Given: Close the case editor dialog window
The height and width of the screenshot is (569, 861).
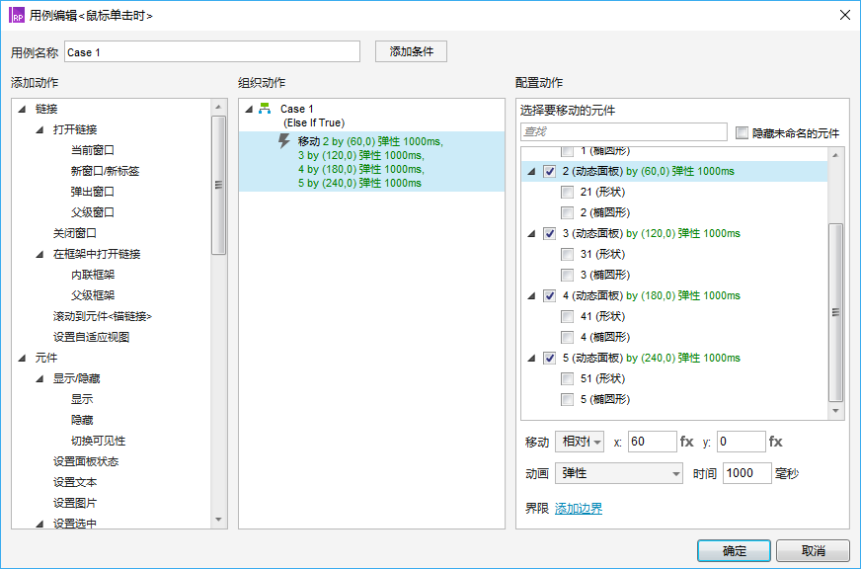Looking at the screenshot, I should tap(843, 16).
